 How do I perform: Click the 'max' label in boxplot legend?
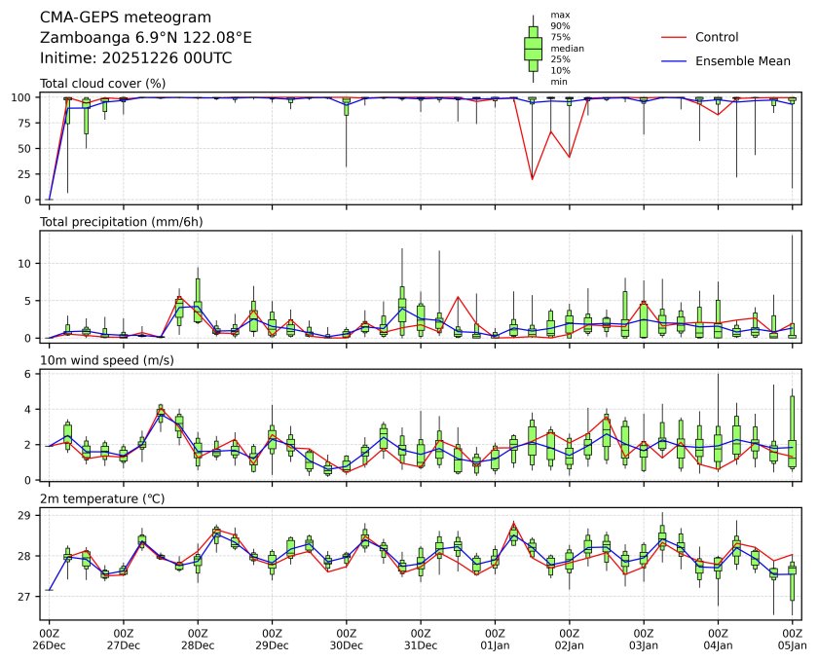pos(560,15)
